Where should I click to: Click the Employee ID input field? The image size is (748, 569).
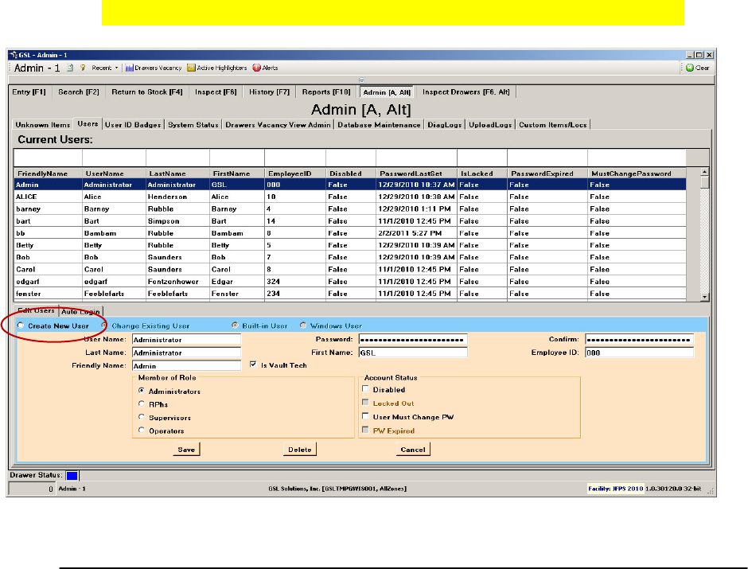[638, 353]
